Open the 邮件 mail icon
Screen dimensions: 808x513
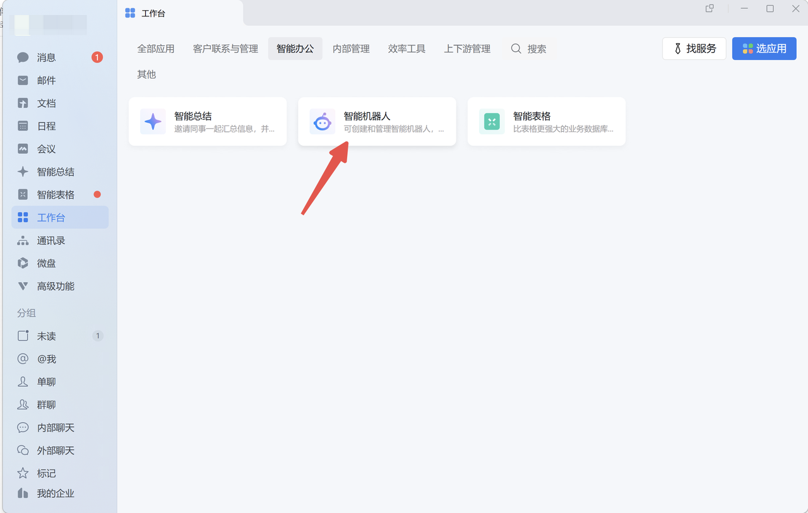pyautogui.click(x=23, y=80)
